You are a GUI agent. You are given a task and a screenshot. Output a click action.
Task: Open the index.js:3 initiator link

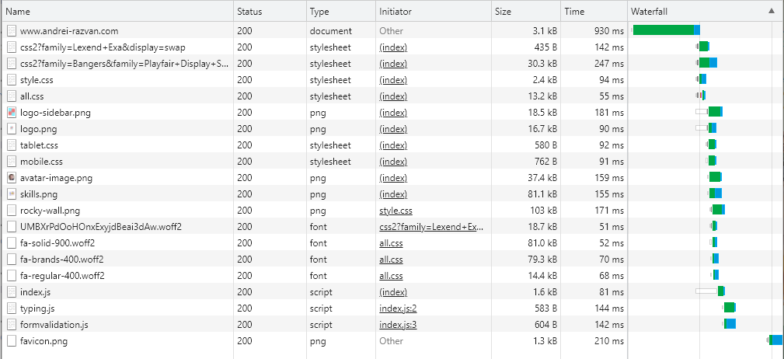[398, 325]
